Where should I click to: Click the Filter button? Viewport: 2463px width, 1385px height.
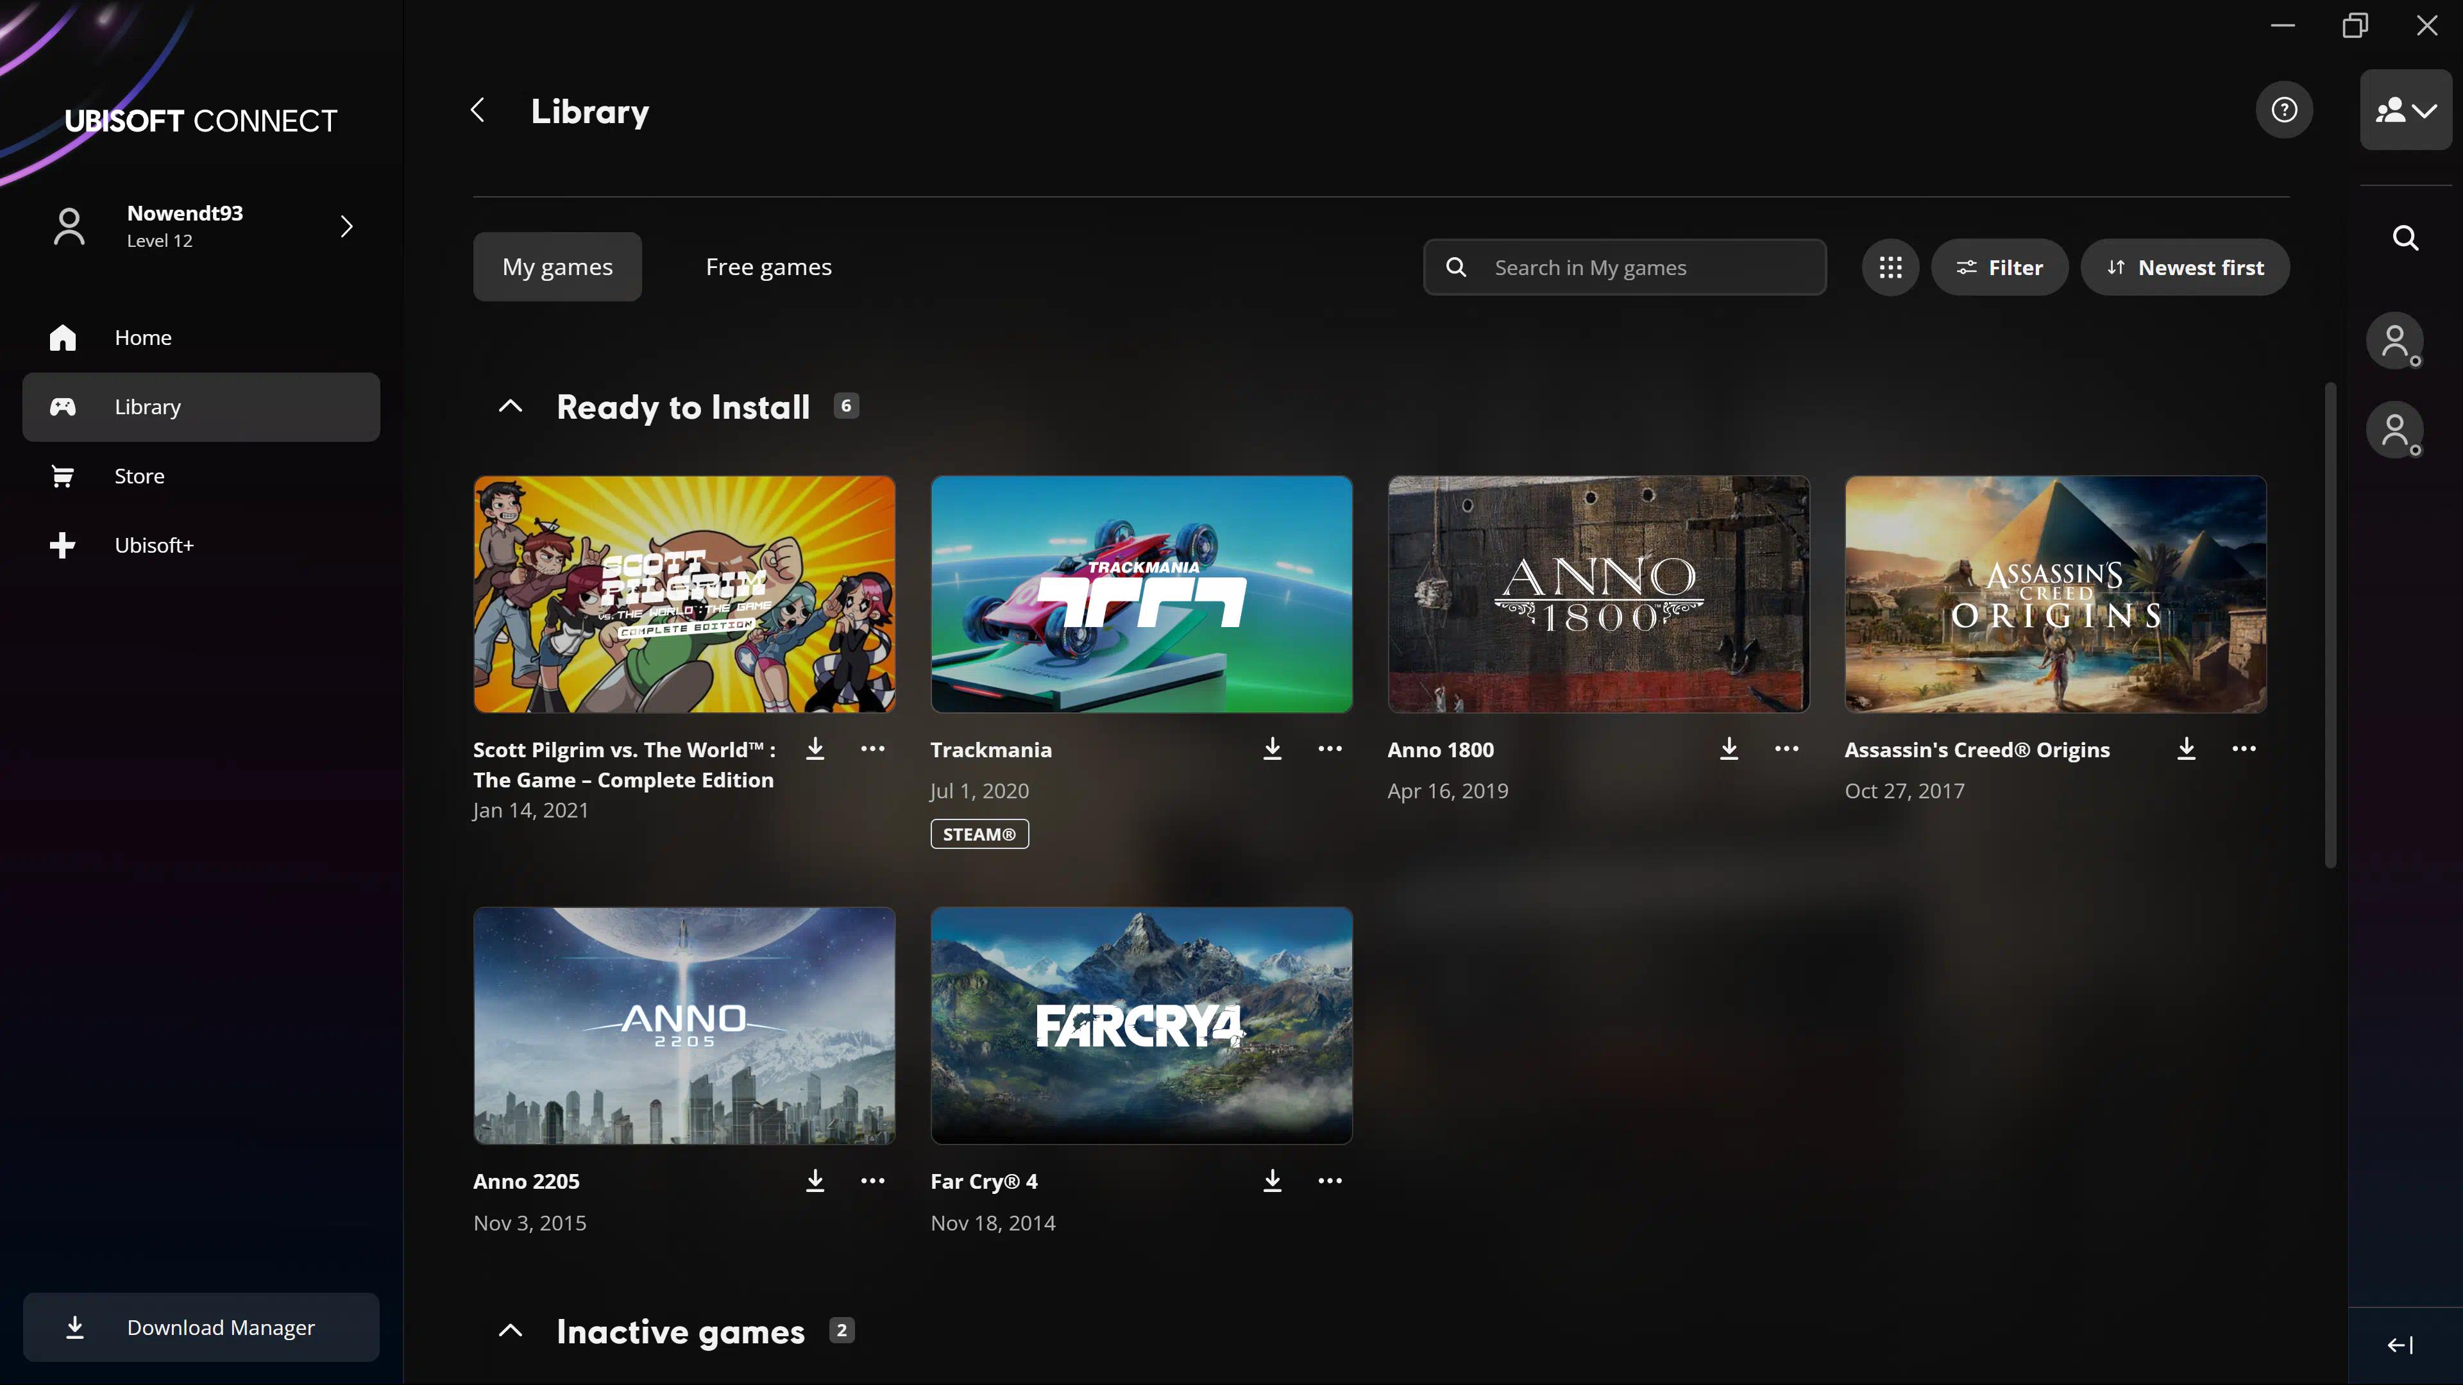[1999, 267]
